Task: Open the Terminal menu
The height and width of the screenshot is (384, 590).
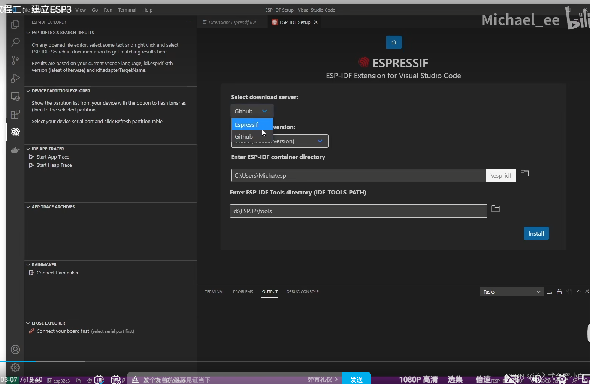Action: [127, 10]
